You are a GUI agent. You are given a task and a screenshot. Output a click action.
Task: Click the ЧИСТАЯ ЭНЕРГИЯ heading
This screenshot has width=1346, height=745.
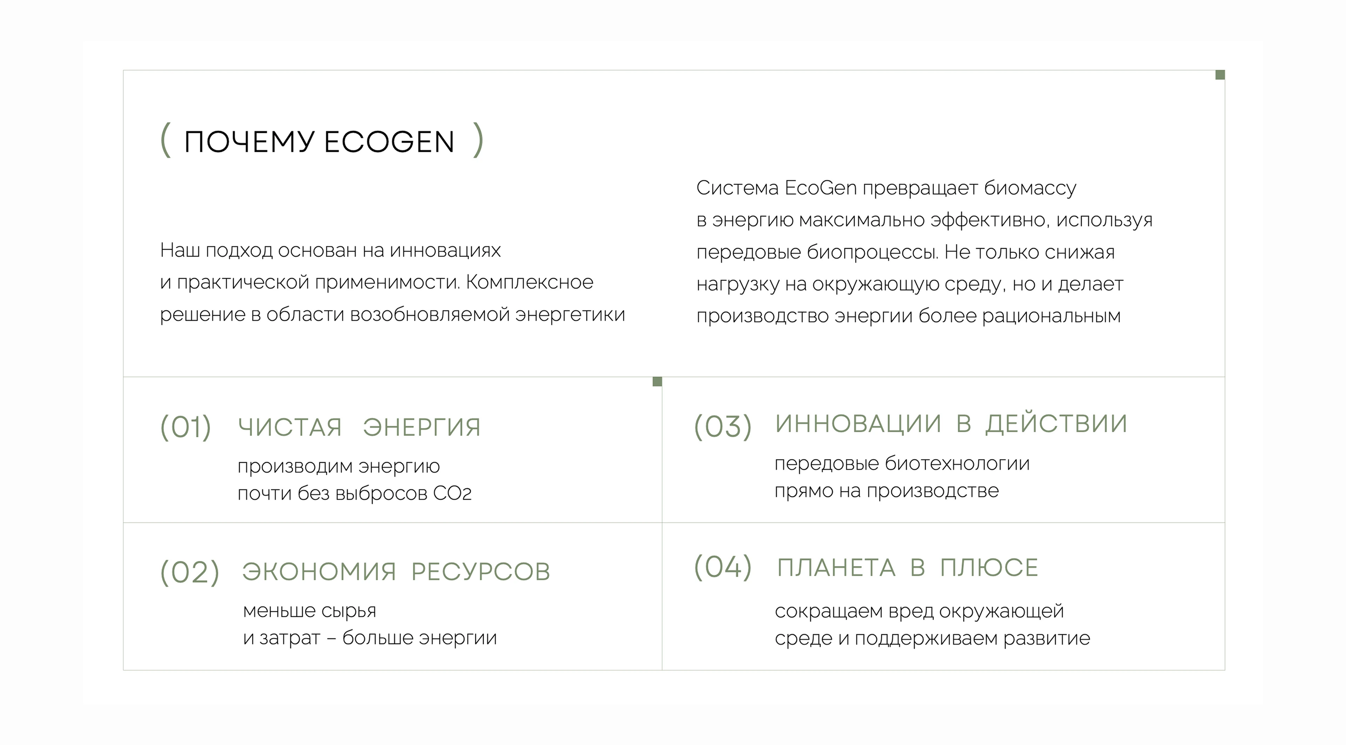(359, 427)
